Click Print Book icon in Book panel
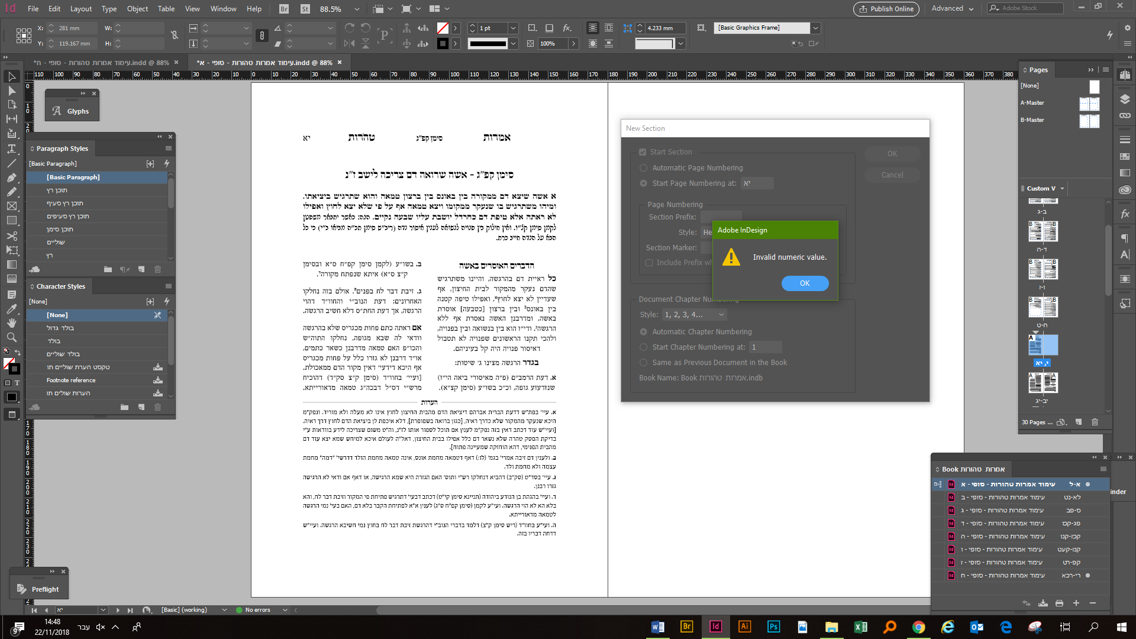The height and width of the screenshot is (639, 1136). 1059,603
